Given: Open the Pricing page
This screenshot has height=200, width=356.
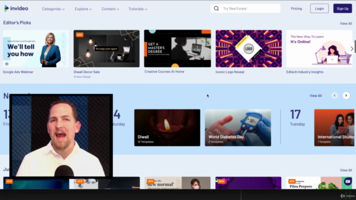Looking at the screenshot, I should click(x=296, y=9).
